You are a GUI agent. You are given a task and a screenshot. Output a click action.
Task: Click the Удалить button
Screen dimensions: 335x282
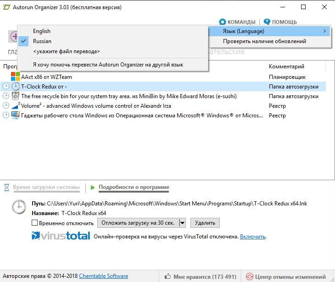(205, 223)
